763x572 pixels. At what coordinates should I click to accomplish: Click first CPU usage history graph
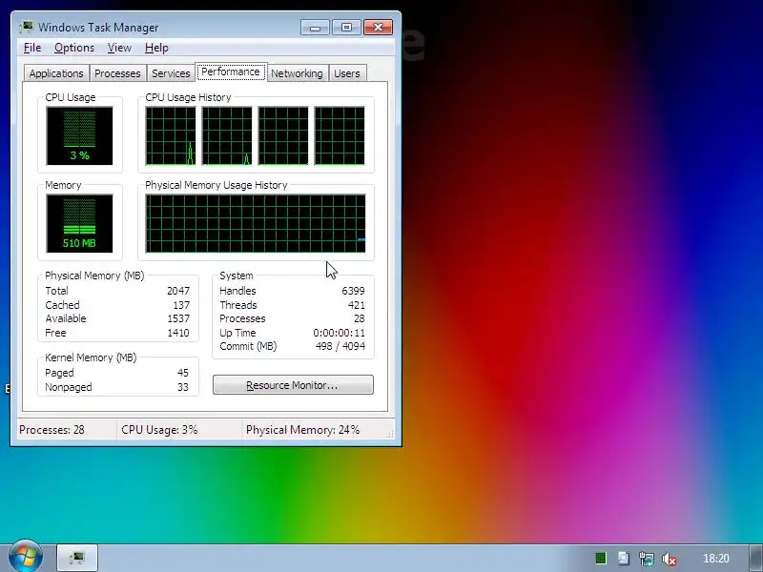coord(171,135)
